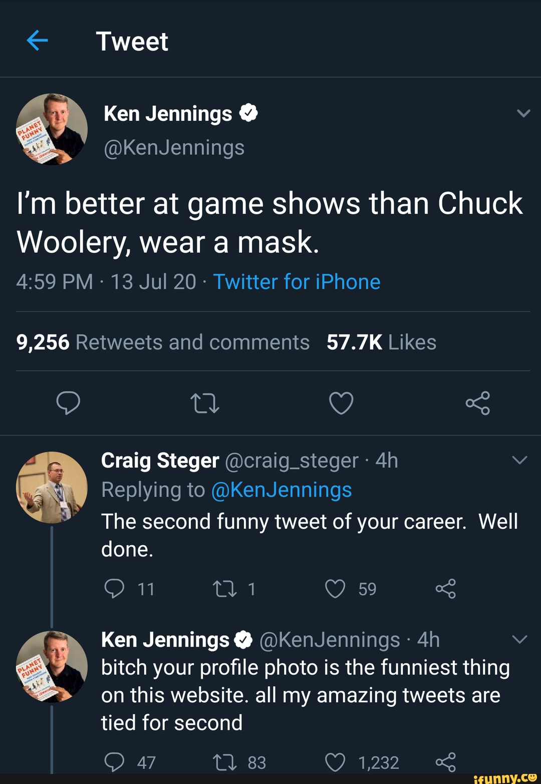Click the reply icon on Craig Steger's reply
The image size is (541, 784).
[x=116, y=589]
